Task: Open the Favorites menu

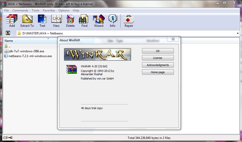Action: tap(49, 10)
